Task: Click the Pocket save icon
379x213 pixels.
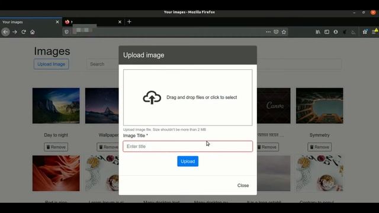Action: pos(276,32)
